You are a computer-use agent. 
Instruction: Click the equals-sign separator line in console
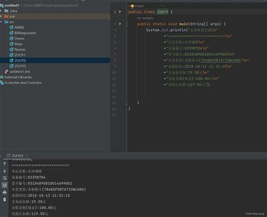coord(41,165)
